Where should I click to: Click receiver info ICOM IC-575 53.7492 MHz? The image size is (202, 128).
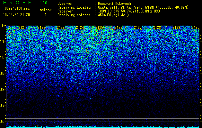129,11
